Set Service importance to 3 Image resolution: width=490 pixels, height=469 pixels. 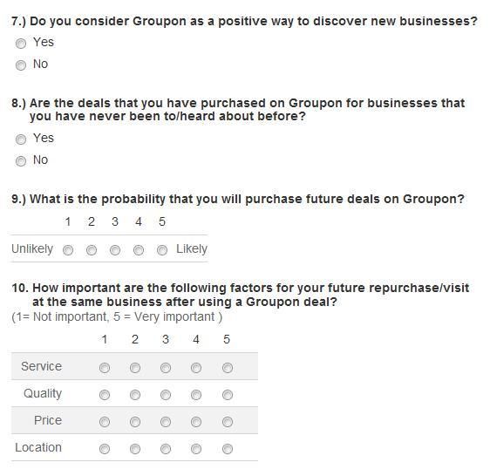click(x=166, y=368)
